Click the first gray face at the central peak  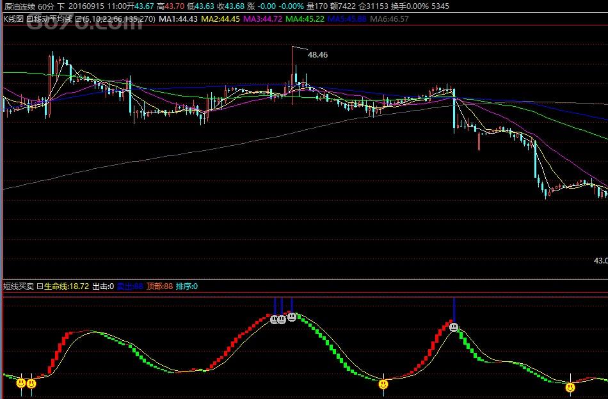point(274,320)
